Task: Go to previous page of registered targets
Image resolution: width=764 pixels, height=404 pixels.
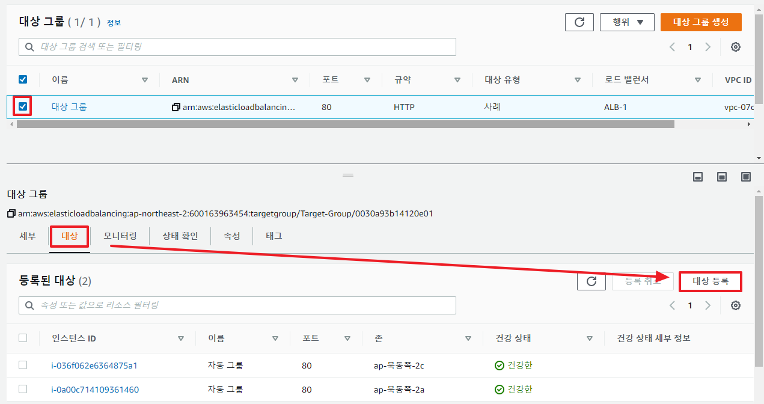Action: [673, 305]
